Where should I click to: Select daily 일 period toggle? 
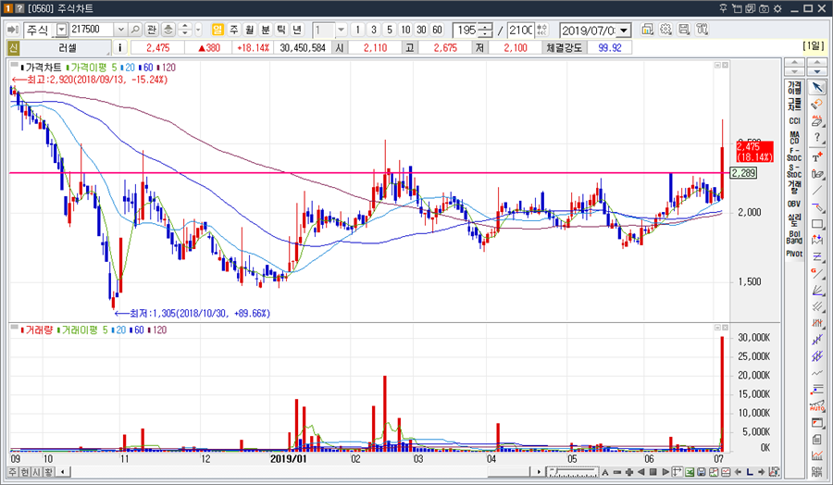218,30
